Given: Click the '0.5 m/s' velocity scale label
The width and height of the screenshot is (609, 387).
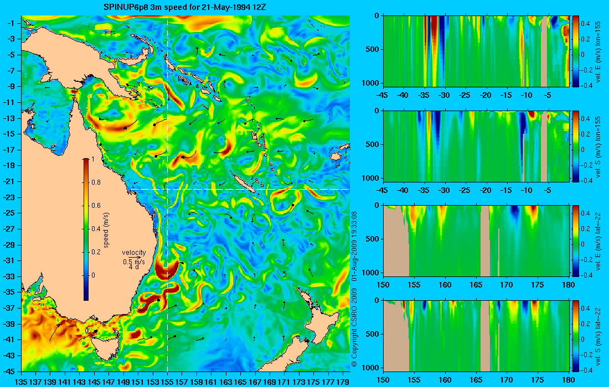Looking at the screenshot, I should pos(134,262).
